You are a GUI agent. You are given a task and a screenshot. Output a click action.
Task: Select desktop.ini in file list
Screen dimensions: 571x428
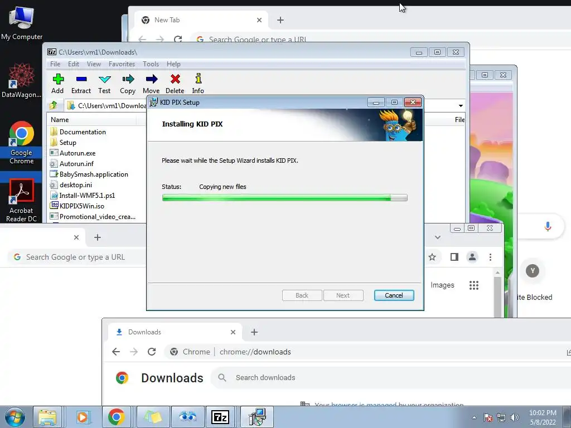point(76,185)
